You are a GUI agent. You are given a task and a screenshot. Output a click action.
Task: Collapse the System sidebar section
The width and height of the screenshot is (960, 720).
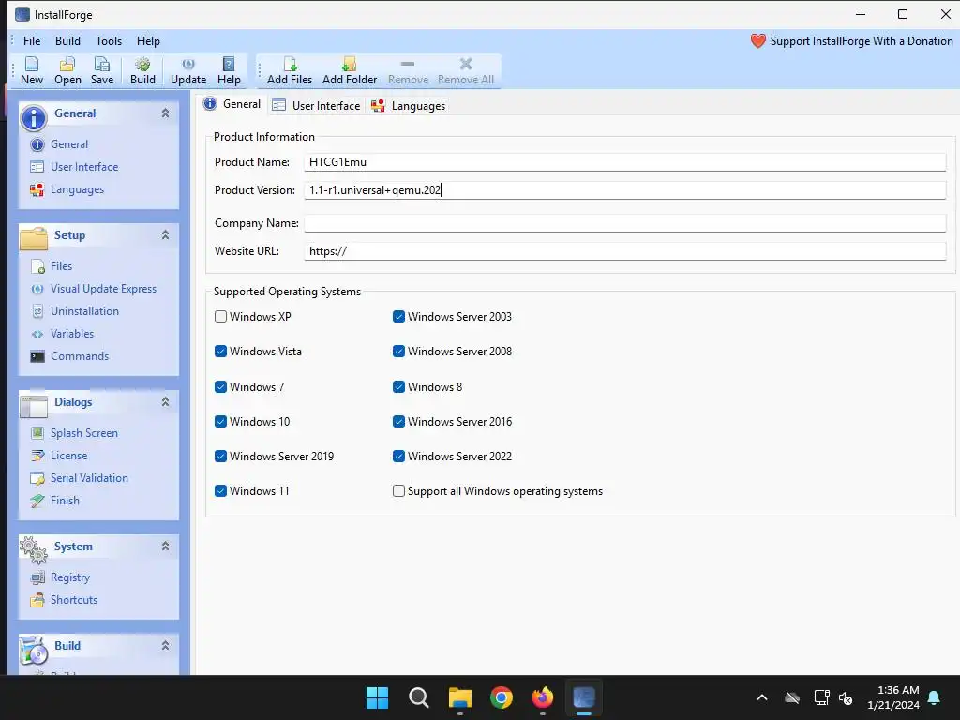pos(165,547)
